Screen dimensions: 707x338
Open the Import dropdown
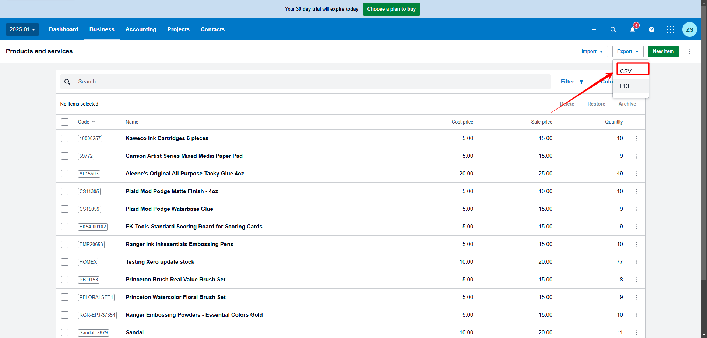[592, 51]
